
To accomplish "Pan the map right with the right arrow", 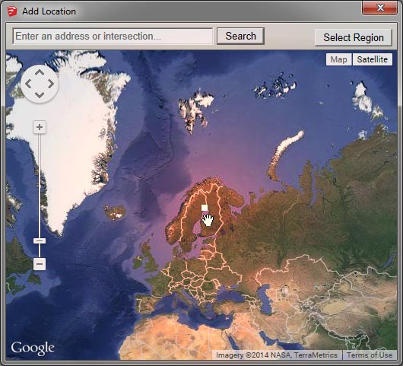I will [x=51, y=84].
